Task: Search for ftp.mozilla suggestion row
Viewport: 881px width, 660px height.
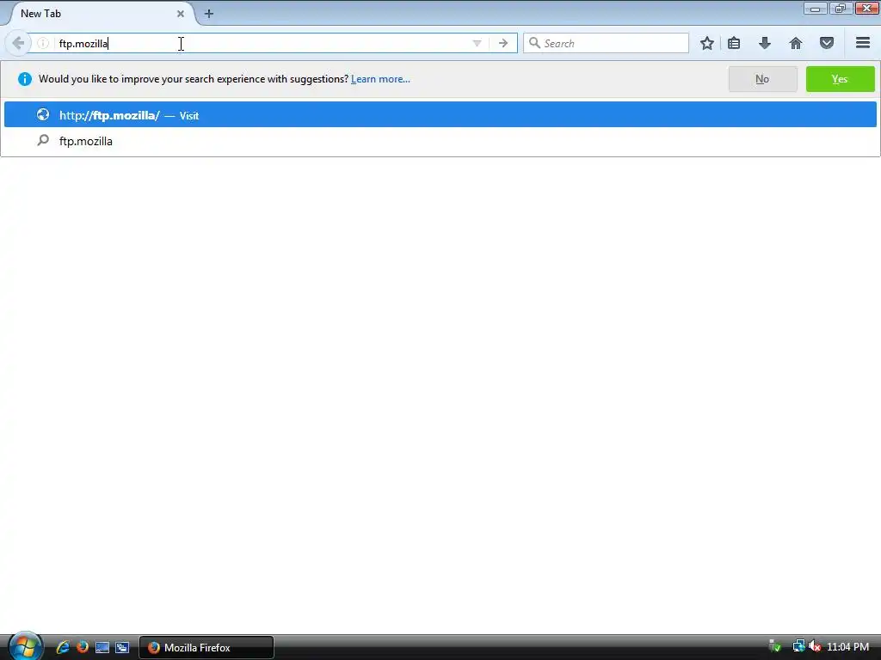Action: 440,141
